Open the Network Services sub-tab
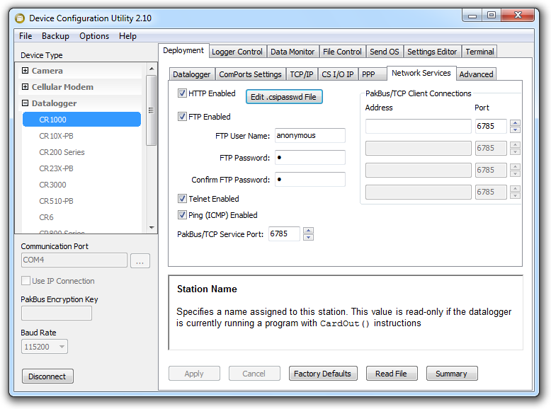Viewport: 551px width, 409px height. click(x=421, y=73)
